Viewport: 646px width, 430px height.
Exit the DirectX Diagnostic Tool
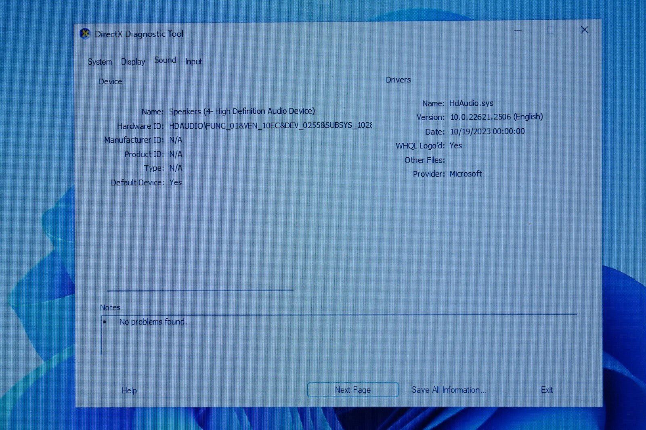(547, 390)
